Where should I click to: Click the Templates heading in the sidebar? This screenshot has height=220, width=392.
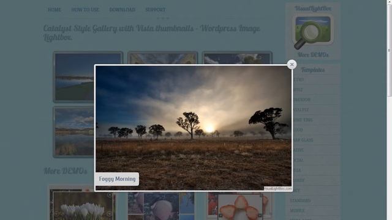click(313, 70)
